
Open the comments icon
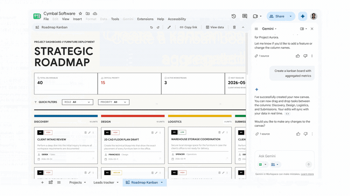point(245,16)
